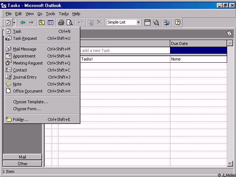Select Task Request from the menu
The image size is (236, 177).
pos(25,38)
